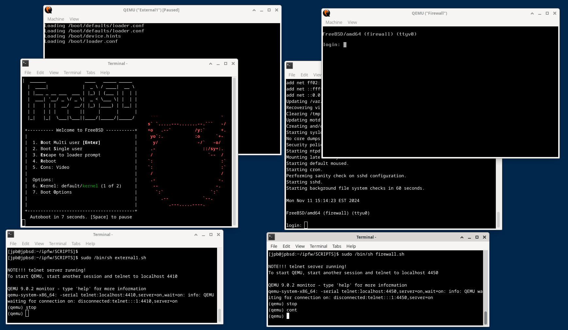Close the firewall.sh terminal window

[484, 237]
